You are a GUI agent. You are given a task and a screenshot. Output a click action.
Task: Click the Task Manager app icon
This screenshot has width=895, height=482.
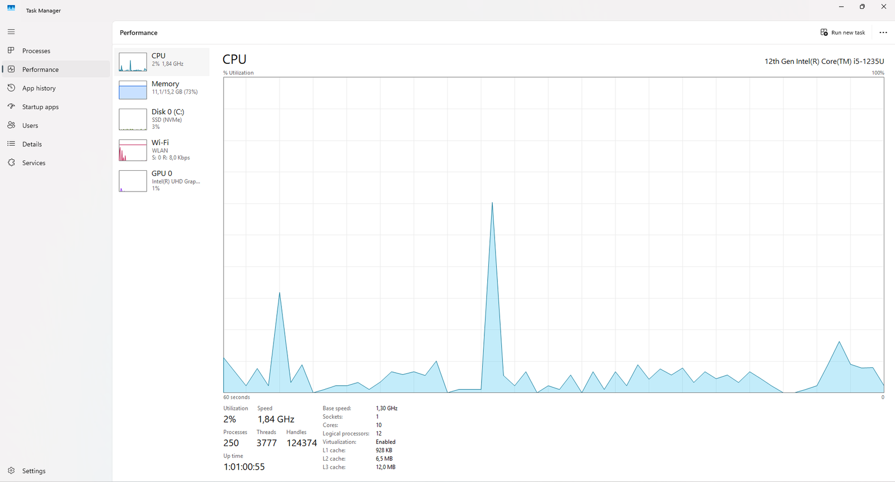(11, 8)
